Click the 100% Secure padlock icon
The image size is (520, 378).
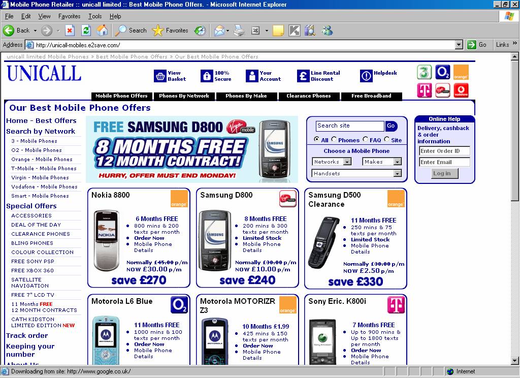207,76
